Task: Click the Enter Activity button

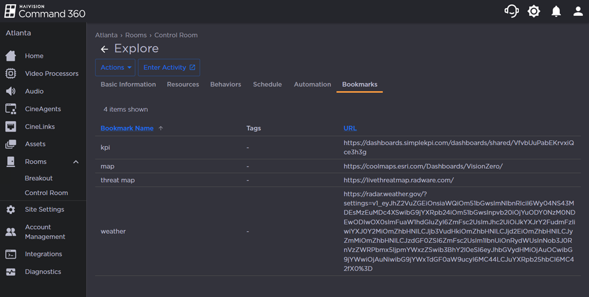Action: (169, 68)
